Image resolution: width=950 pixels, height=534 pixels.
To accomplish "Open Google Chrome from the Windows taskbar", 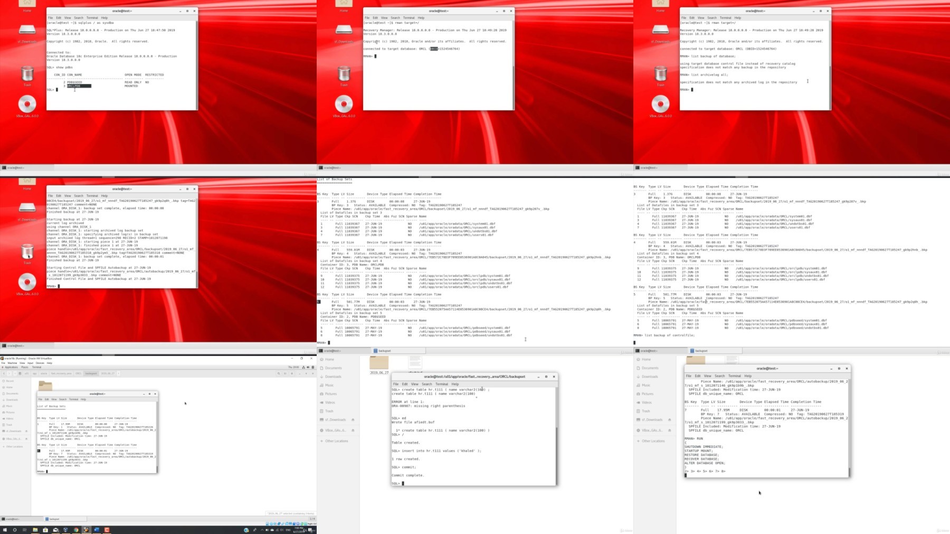I will (76, 530).
